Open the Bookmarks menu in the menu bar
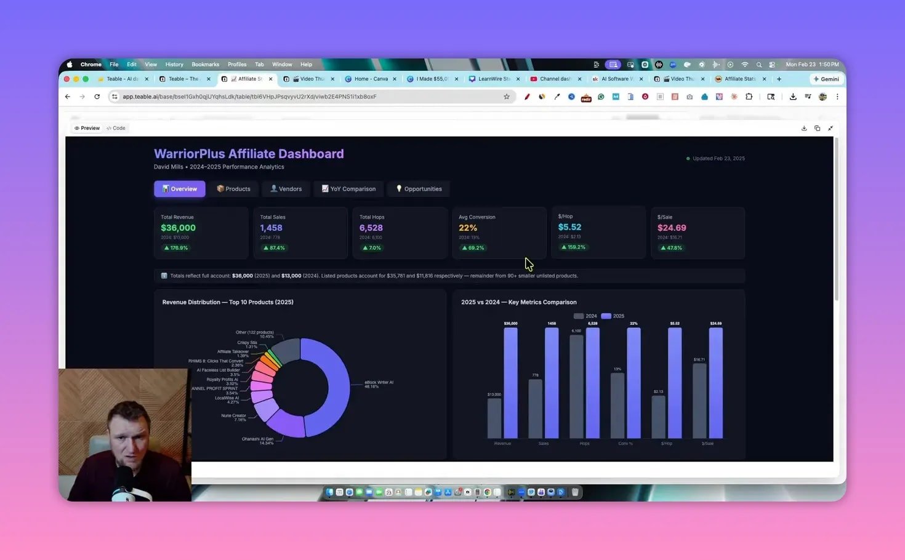 [205, 64]
